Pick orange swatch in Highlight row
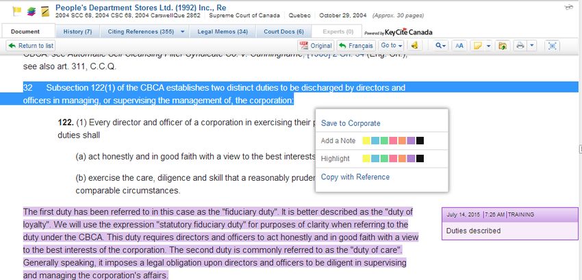 [x=402, y=159]
